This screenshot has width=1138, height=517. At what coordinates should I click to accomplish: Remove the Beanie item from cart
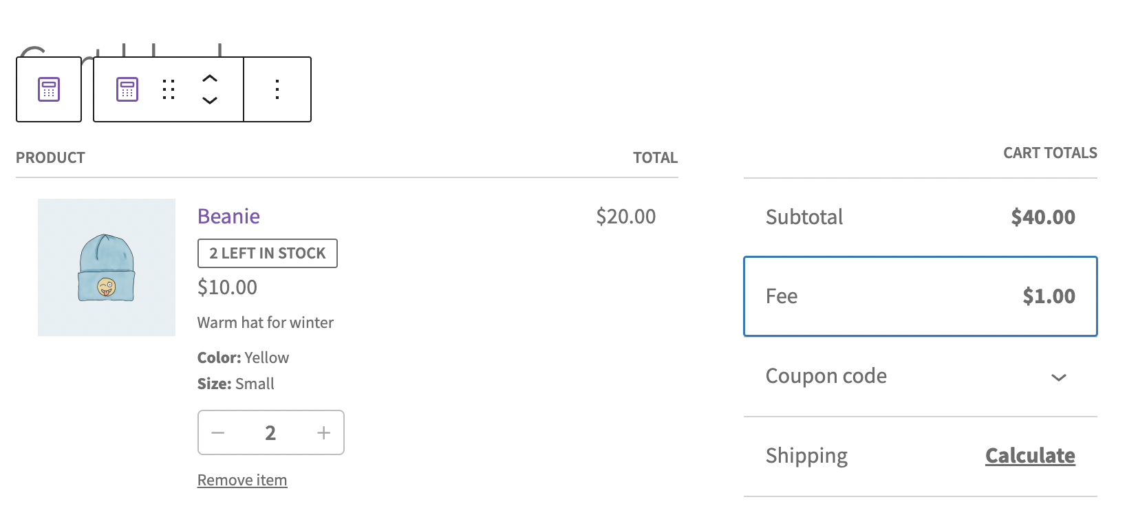point(242,479)
